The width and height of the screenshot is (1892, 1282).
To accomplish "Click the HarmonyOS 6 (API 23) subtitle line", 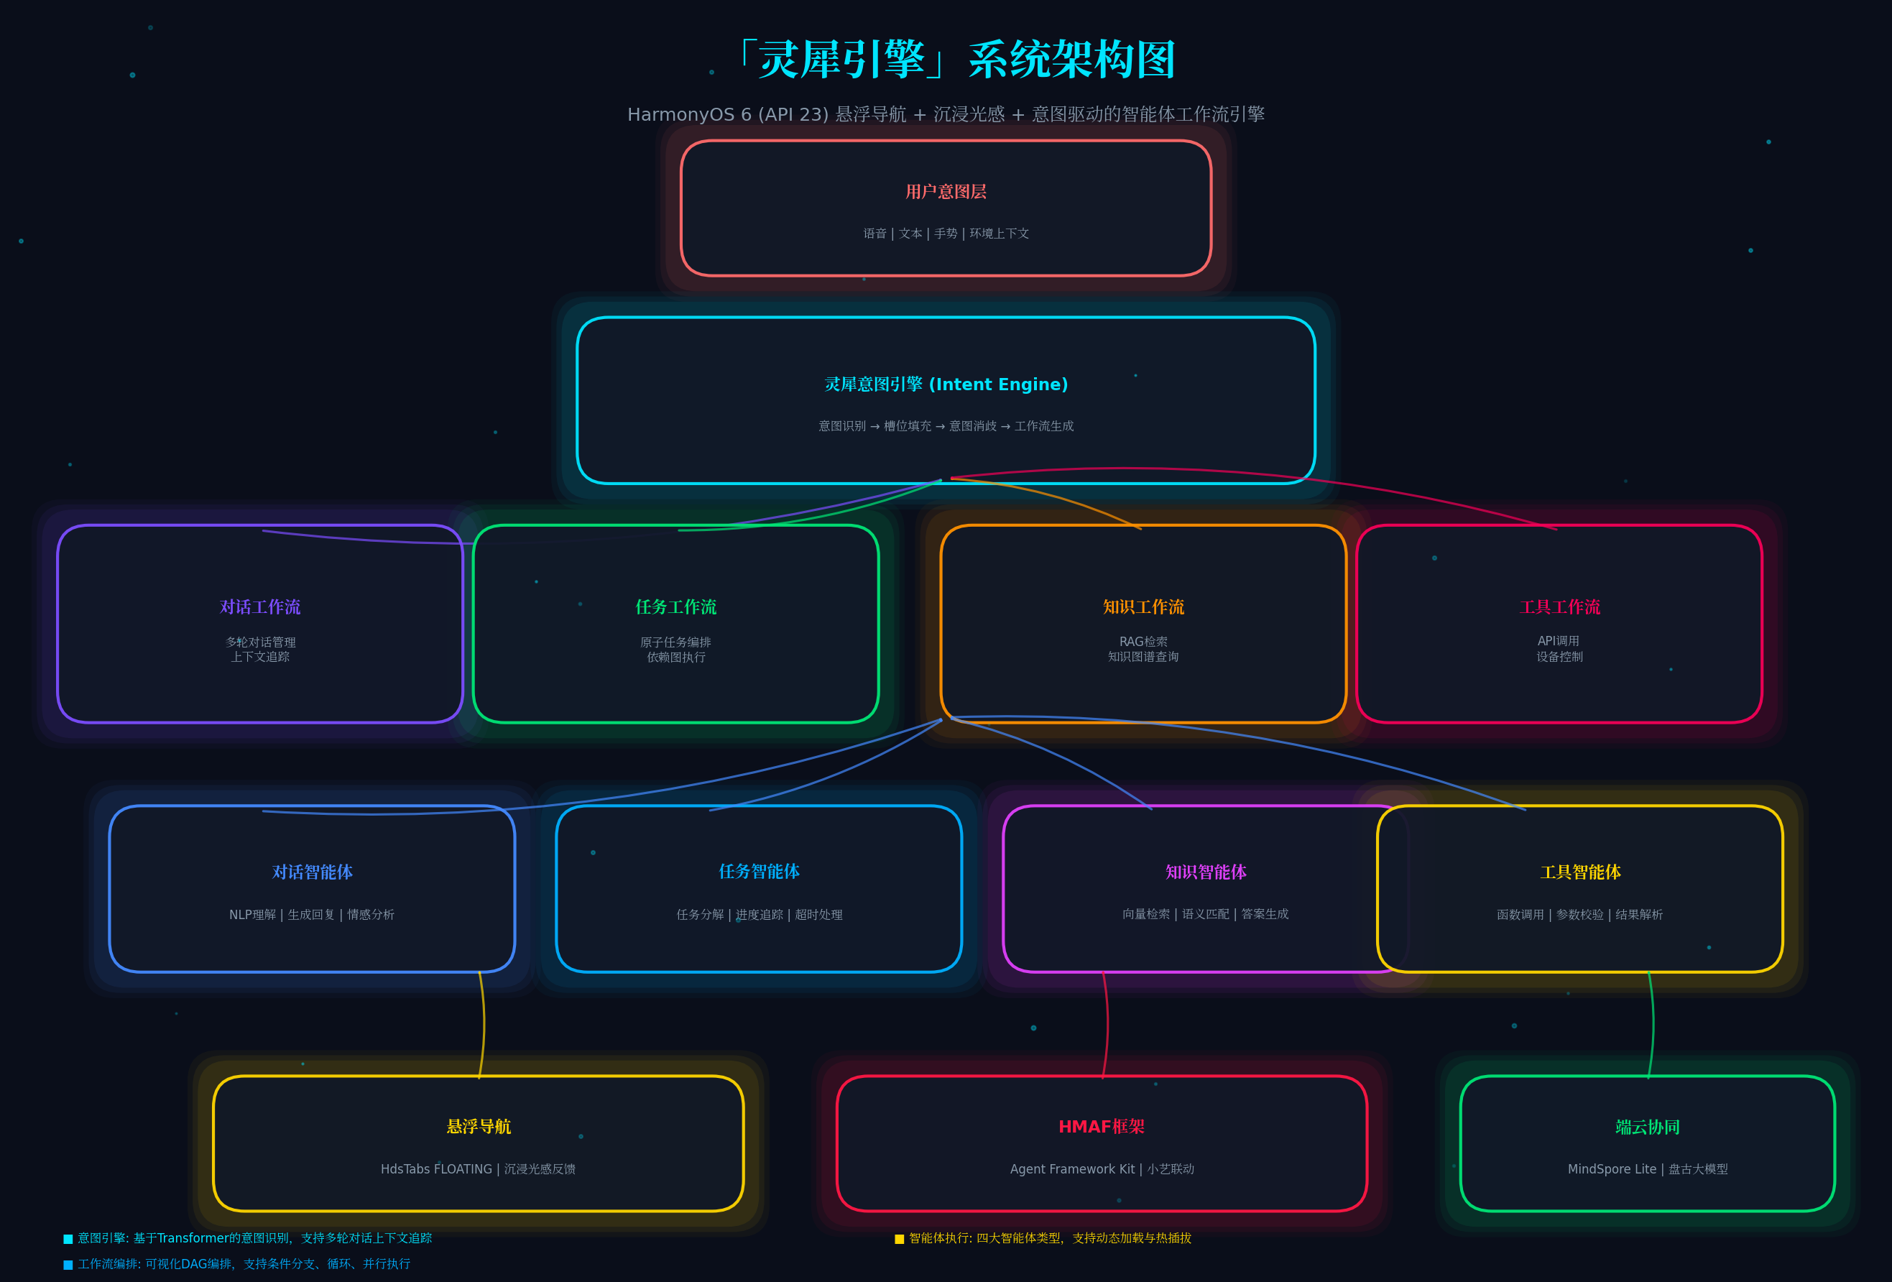I will (x=946, y=115).
